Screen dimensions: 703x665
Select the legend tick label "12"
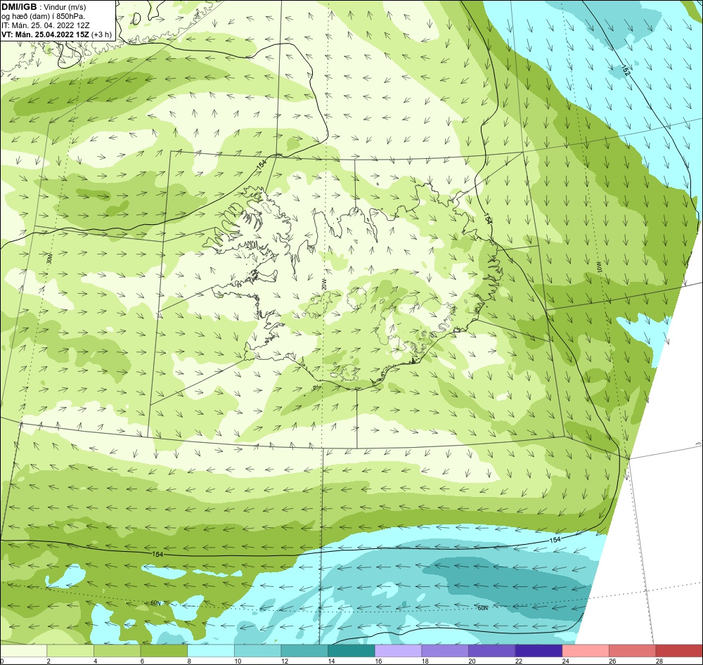click(284, 661)
